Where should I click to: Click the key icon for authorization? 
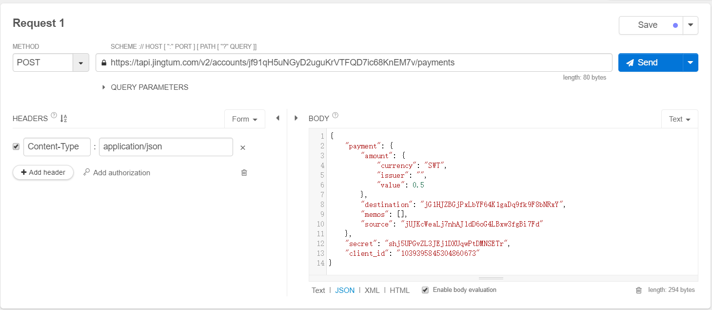[x=87, y=172]
